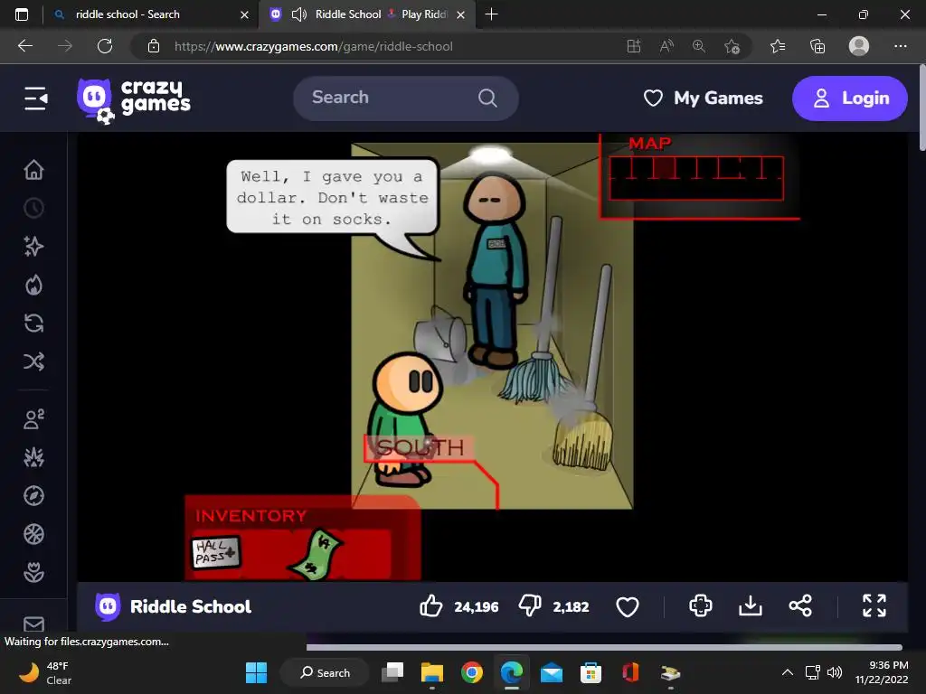Select the Hall Pass inventory item
The height and width of the screenshot is (694, 926).
point(216,552)
